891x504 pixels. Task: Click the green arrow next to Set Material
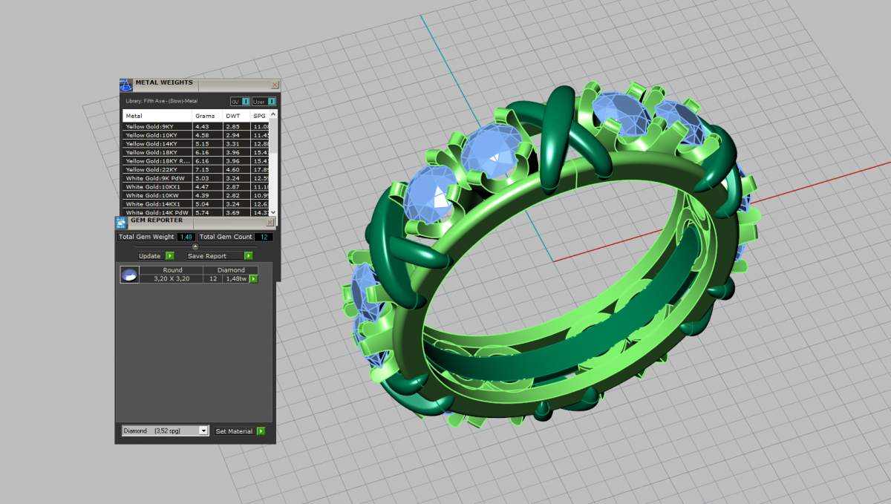[x=261, y=431]
